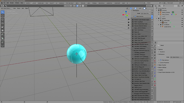Select the Select Box tool
The height and width of the screenshot is (103, 184).
tap(3, 12)
